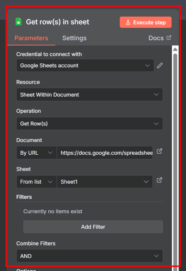Click scrollbar up arrow
This screenshot has width=186, height=271.
(175, 49)
